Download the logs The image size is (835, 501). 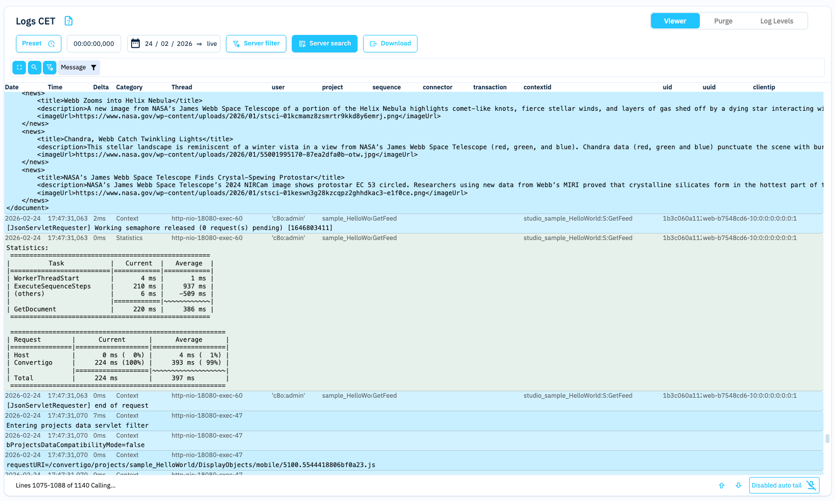click(x=390, y=44)
